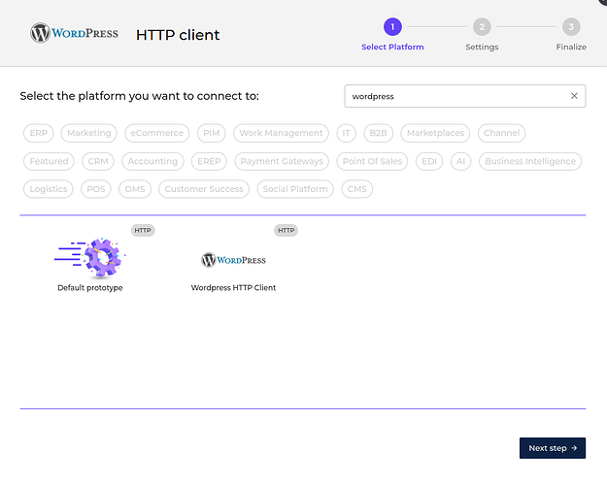Click the Select Platform step label

pyautogui.click(x=392, y=47)
